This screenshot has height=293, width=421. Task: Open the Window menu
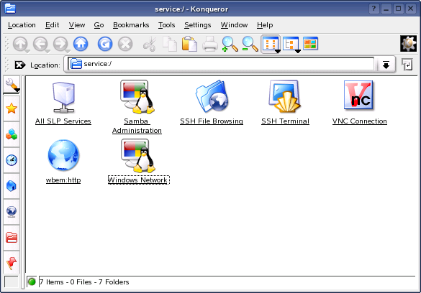pyautogui.click(x=234, y=25)
